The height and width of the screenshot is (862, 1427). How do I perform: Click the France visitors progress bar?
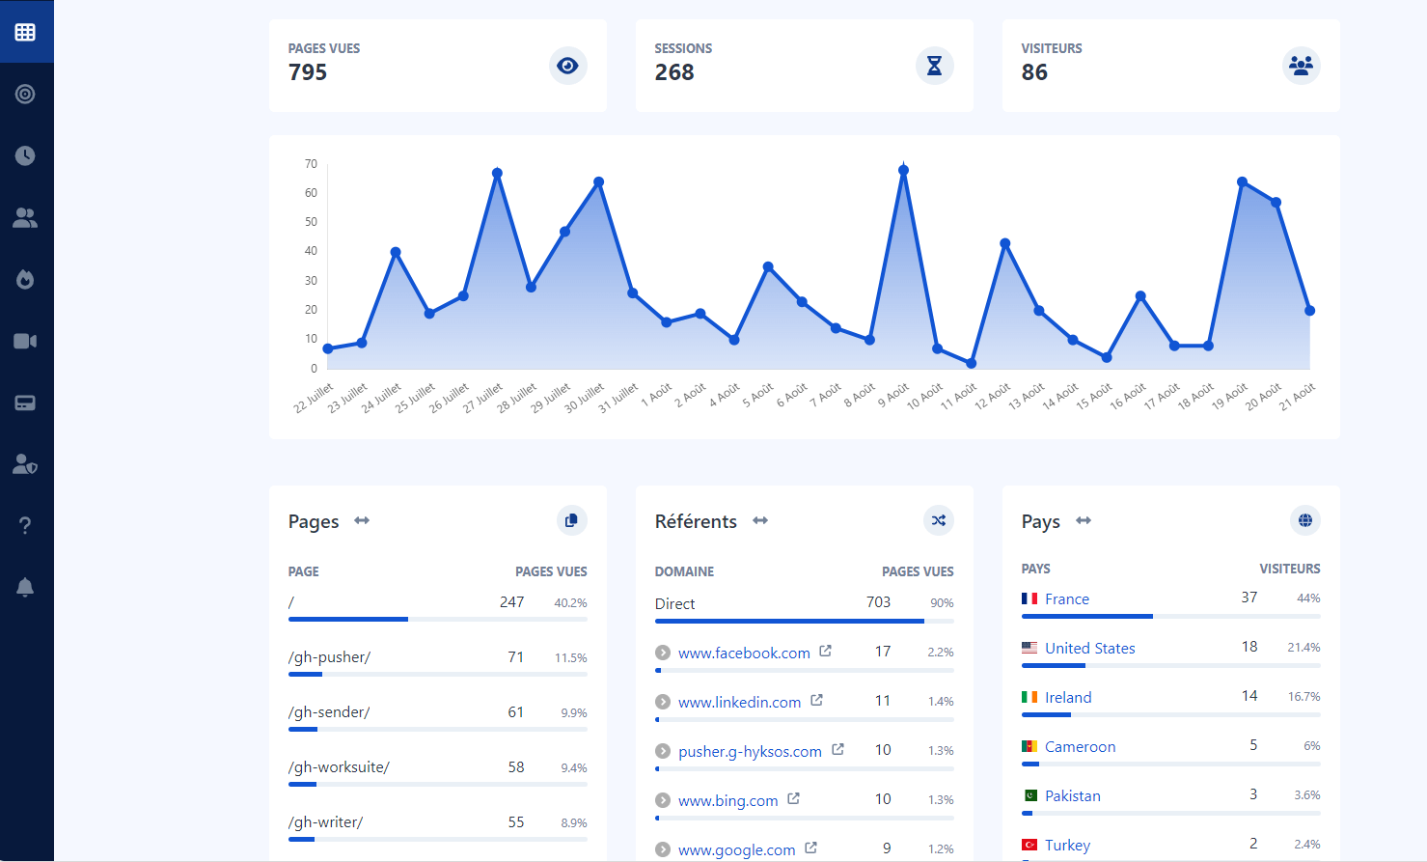[x=1171, y=616]
